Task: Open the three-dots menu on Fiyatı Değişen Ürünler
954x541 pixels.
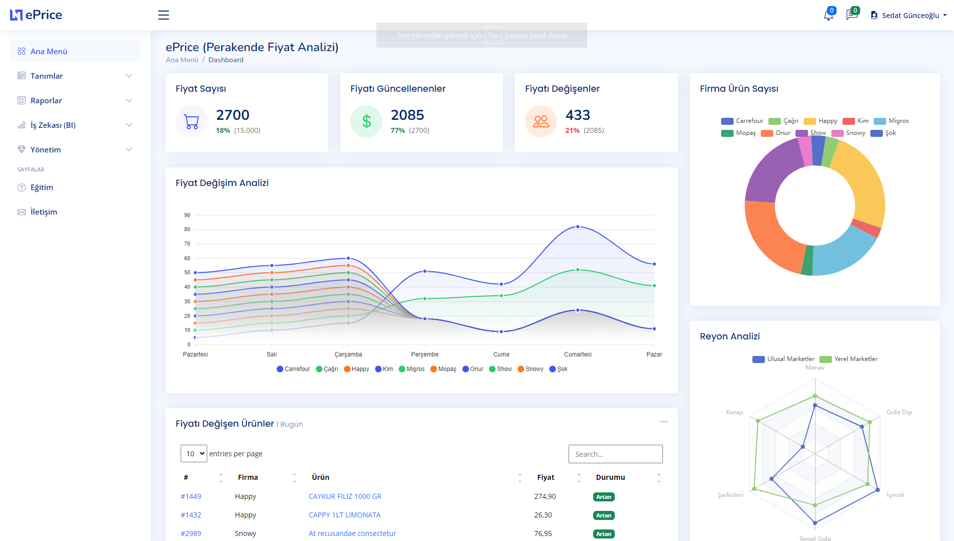Action: [x=664, y=422]
